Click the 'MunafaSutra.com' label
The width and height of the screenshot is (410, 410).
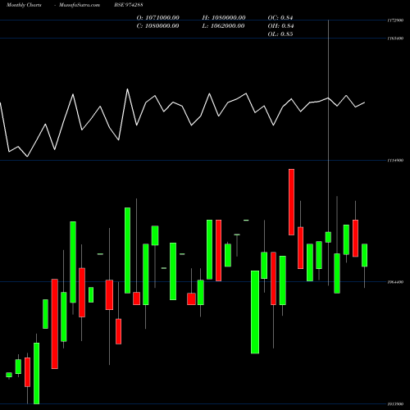coord(80,5)
